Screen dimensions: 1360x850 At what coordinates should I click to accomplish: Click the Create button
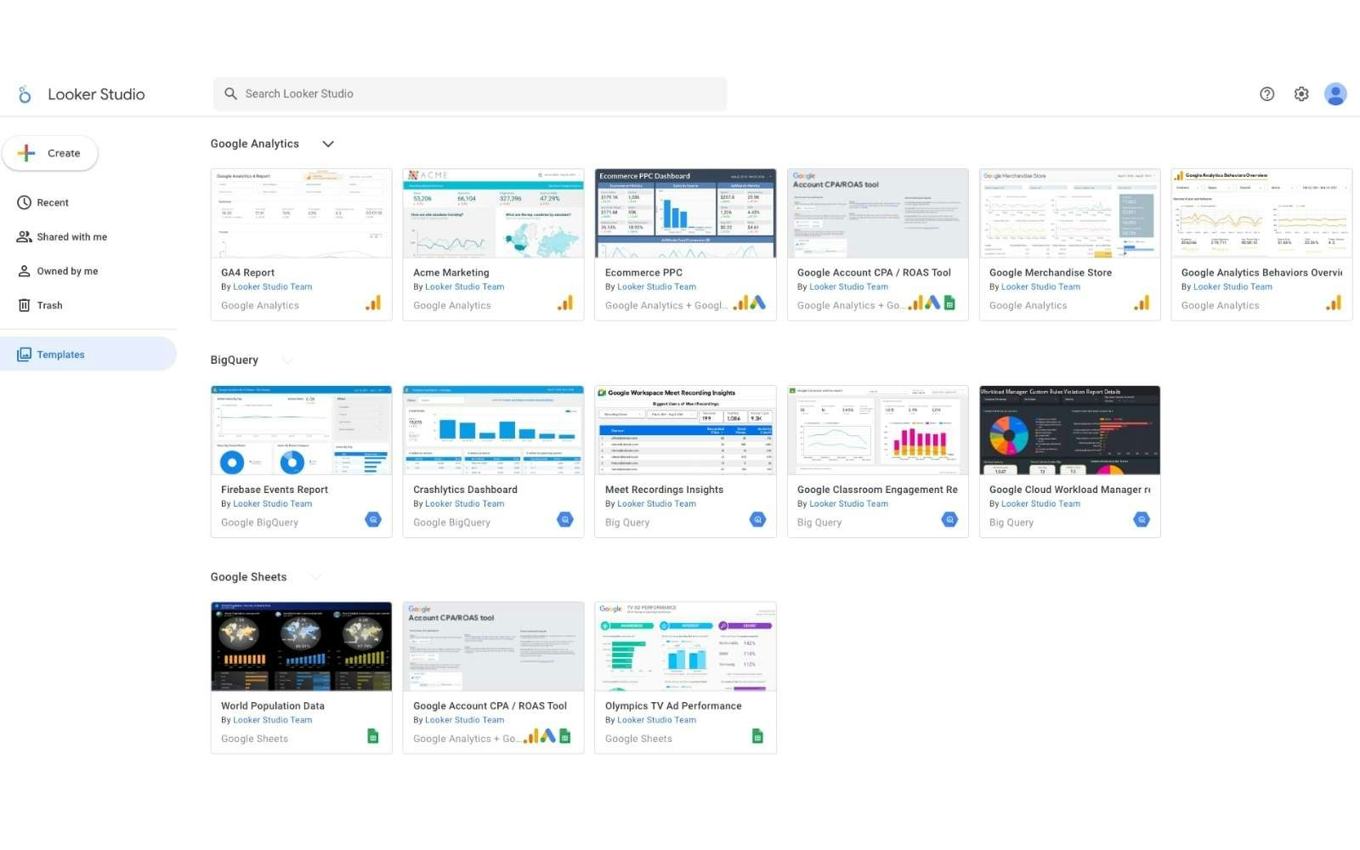(x=50, y=153)
